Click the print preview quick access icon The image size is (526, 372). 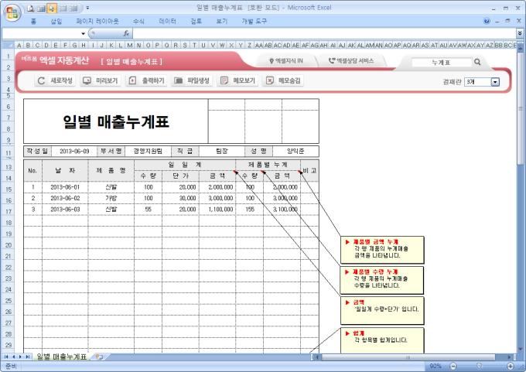[x=31, y=9]
